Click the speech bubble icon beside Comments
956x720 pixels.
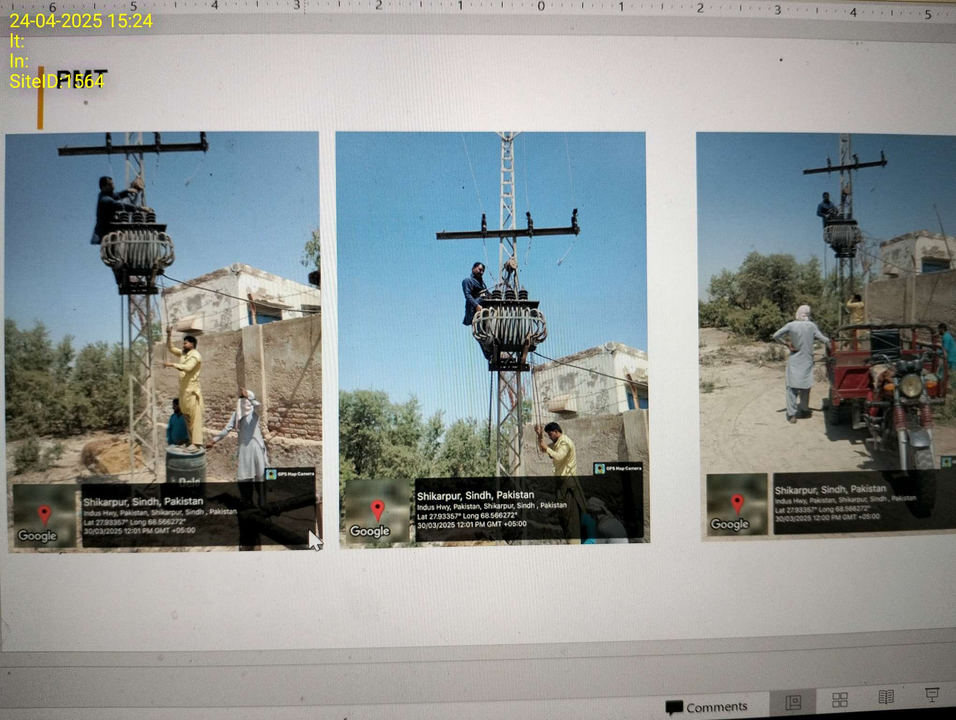[x=674, y=707]
